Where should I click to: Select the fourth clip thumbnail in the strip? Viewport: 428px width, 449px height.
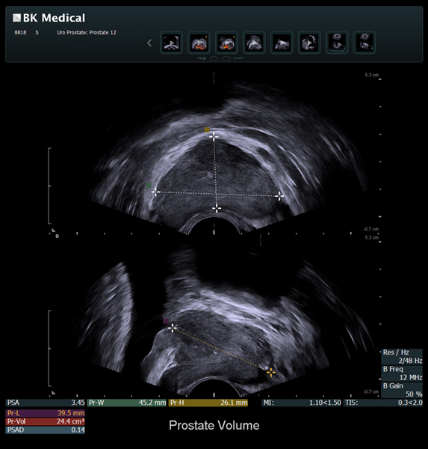[x=254, y=43]
